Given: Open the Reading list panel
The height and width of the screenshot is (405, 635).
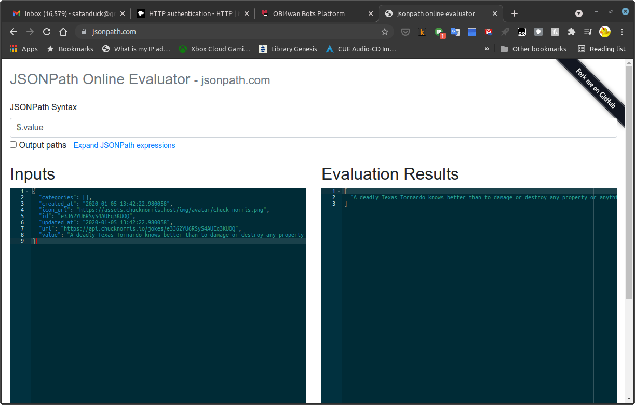Looking at the screenshot, I should tap(602, 49).
